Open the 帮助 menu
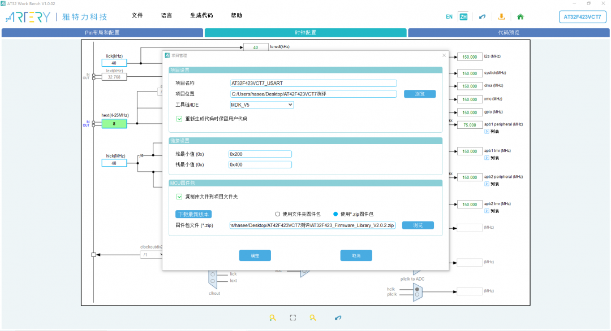 click(x=236, y=16)
